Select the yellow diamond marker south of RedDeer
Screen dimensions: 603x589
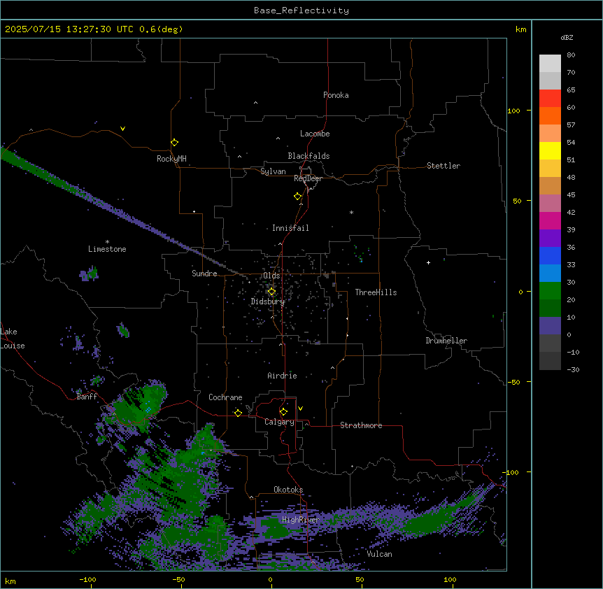[298, 197]
